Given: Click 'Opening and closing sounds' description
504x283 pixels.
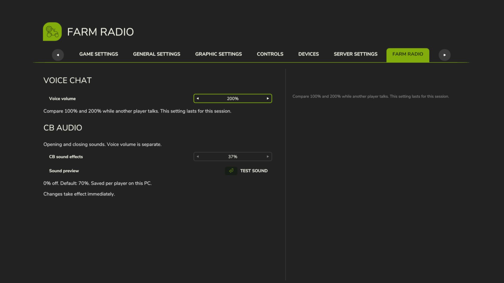Looking at the screenshot, I should pos(102,144).
